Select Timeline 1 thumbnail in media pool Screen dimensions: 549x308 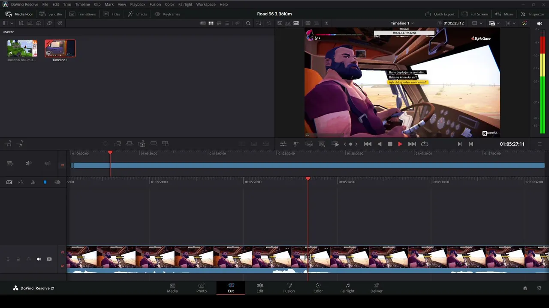[60, 48]
